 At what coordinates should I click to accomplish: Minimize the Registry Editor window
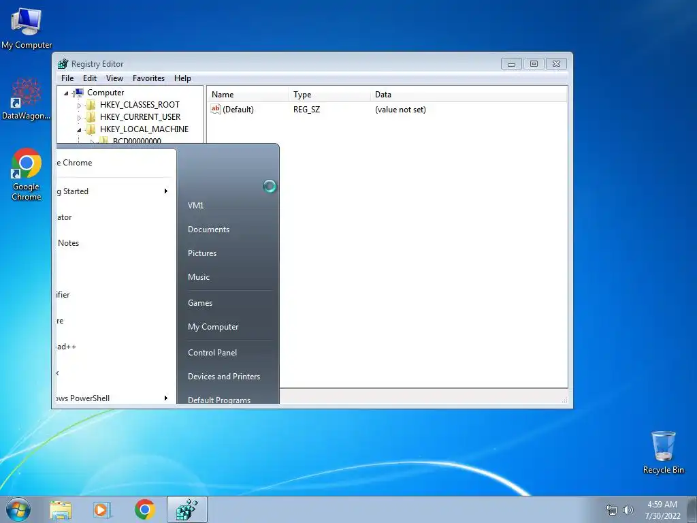click(511, 64)
